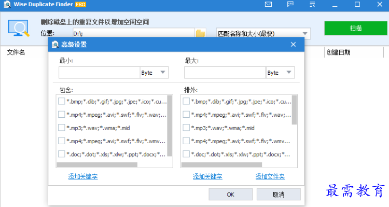This screenshot has width=389, height=207.
Task: Check include row *.mp4;*.mpeg ending with *.wmv
Action: tap(61, 141)
